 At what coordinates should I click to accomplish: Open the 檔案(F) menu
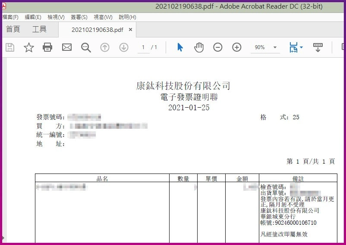click(x=10, y=17)
